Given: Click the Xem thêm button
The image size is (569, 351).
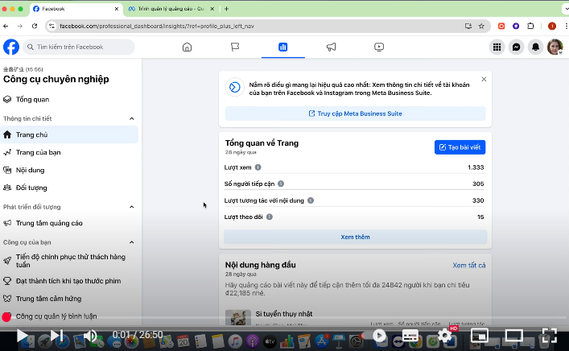Looking at the screenshot, I should (355, 237).
